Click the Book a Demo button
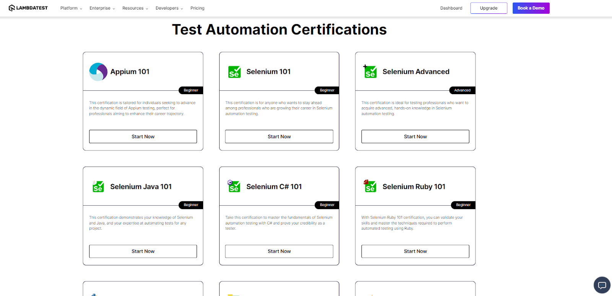The width and height of the screenshot is (612, 296). click(531, 8)
